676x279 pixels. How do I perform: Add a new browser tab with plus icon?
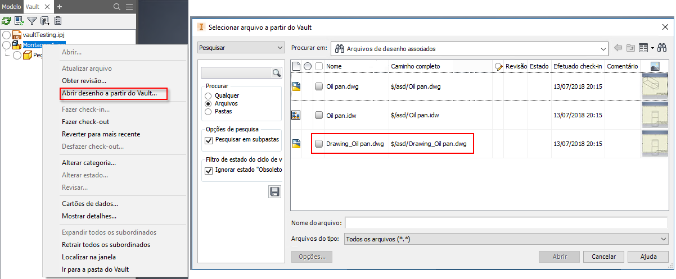pos(60,7)
